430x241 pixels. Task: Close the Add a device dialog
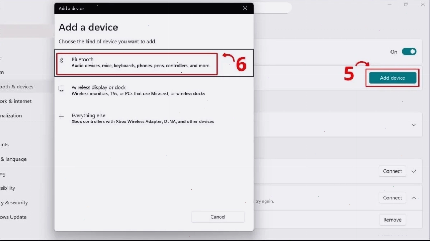[245, 8]
